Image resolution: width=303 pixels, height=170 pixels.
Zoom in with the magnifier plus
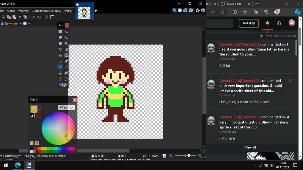pyautogui.click(x=200, y=156)
